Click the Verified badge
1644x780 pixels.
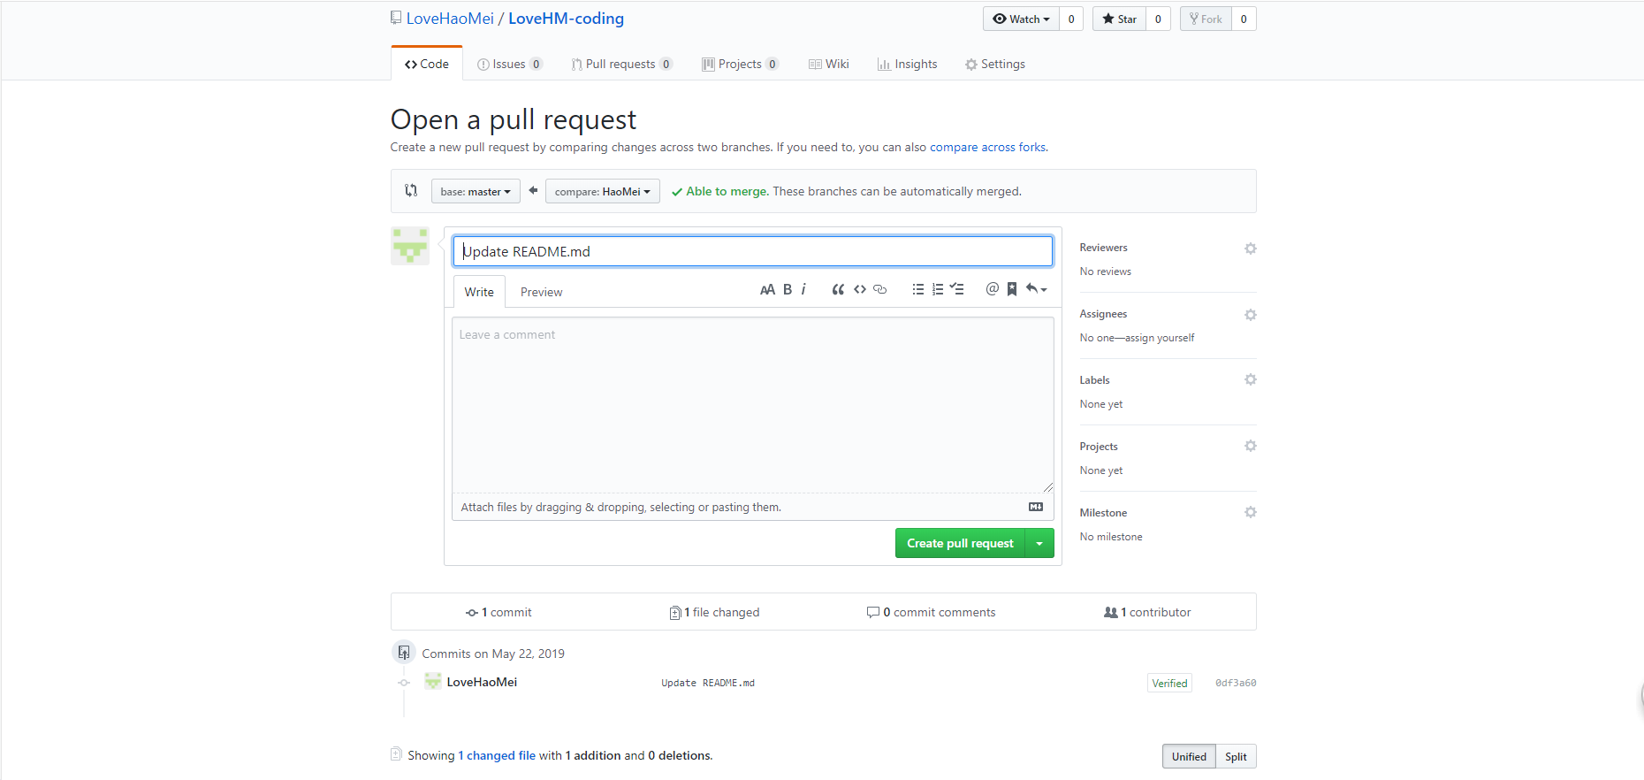click(1169, 683)
